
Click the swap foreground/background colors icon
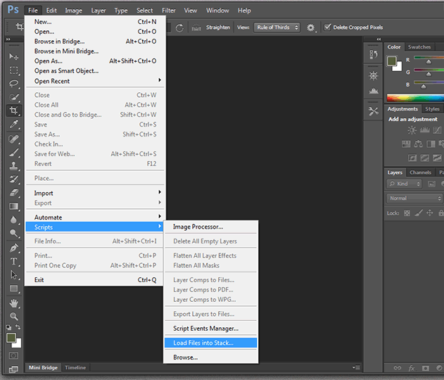(18, 327)
